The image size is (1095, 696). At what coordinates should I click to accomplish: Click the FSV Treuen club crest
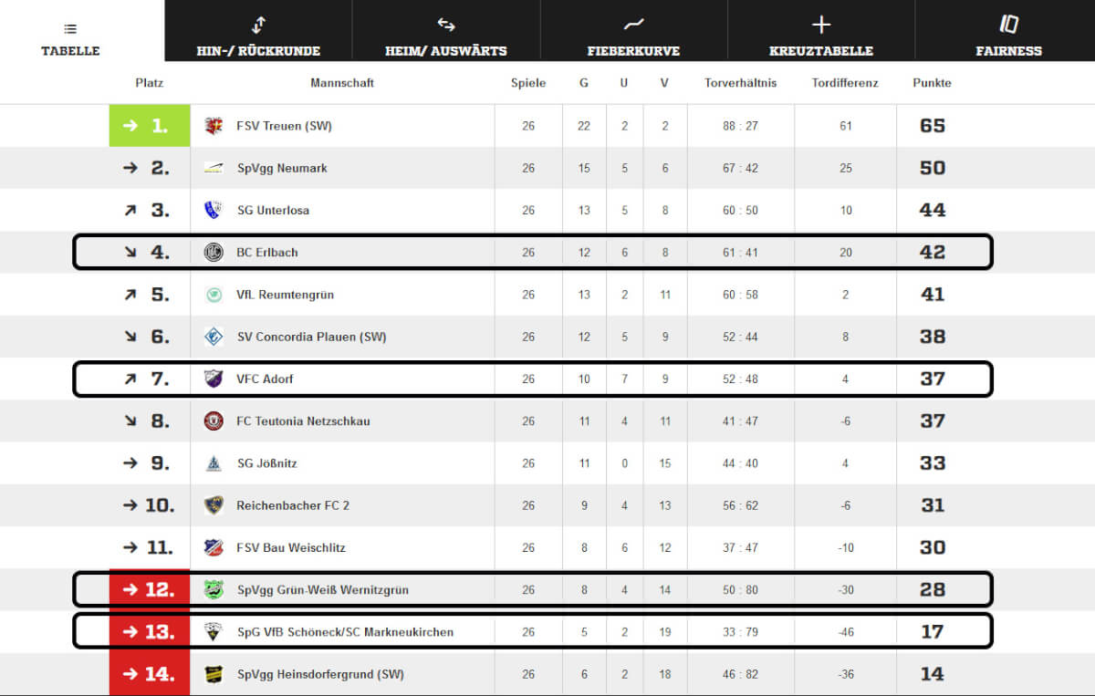(214, 126)
